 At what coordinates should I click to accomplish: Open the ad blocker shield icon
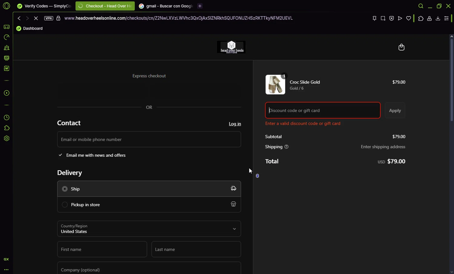click(x=392, y=18)
